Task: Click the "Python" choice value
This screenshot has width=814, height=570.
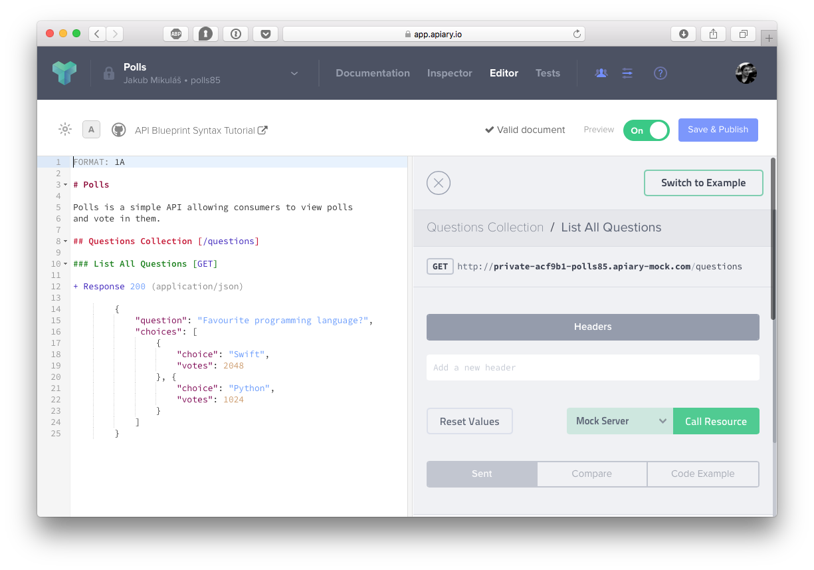Action: tap(249, 388)
